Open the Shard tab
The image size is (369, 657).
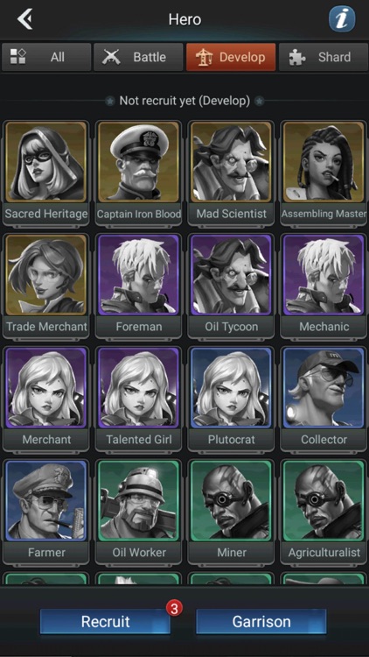point(324,57)
